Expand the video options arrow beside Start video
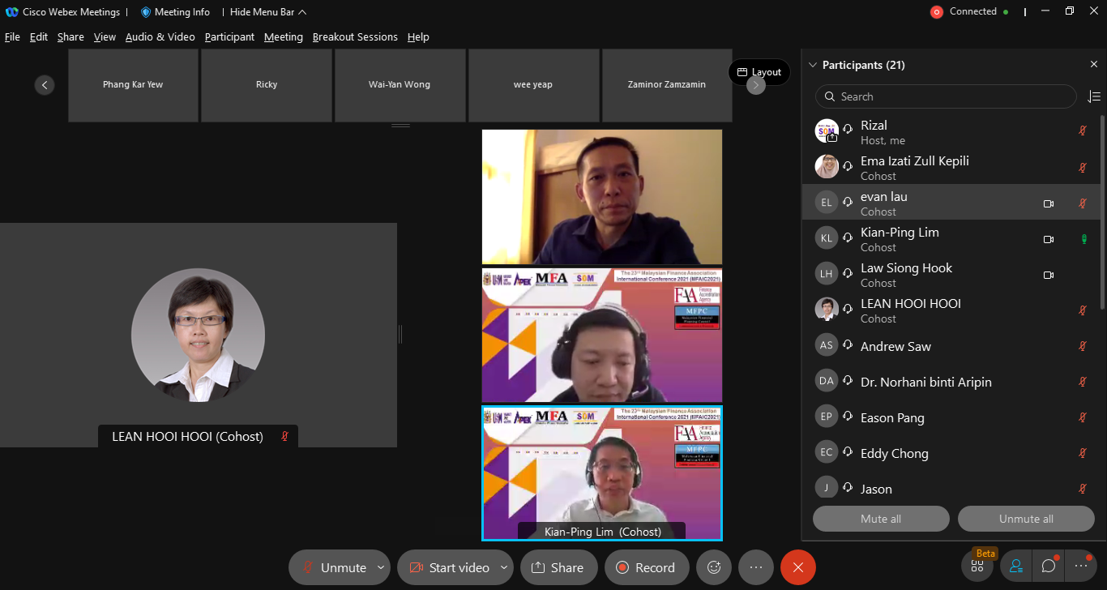The height and width of the screenshot is (590, 1107). [x=504, y=567]
